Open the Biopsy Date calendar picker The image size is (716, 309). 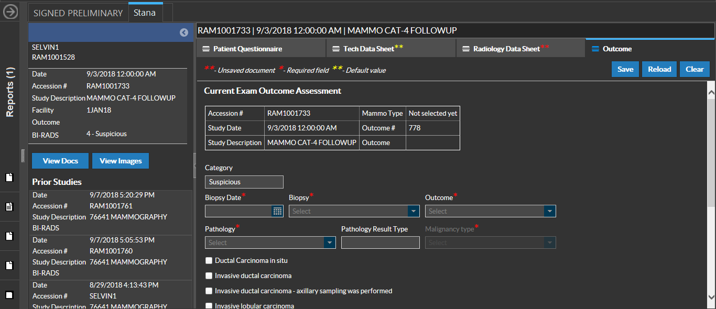tap(277, 211)
